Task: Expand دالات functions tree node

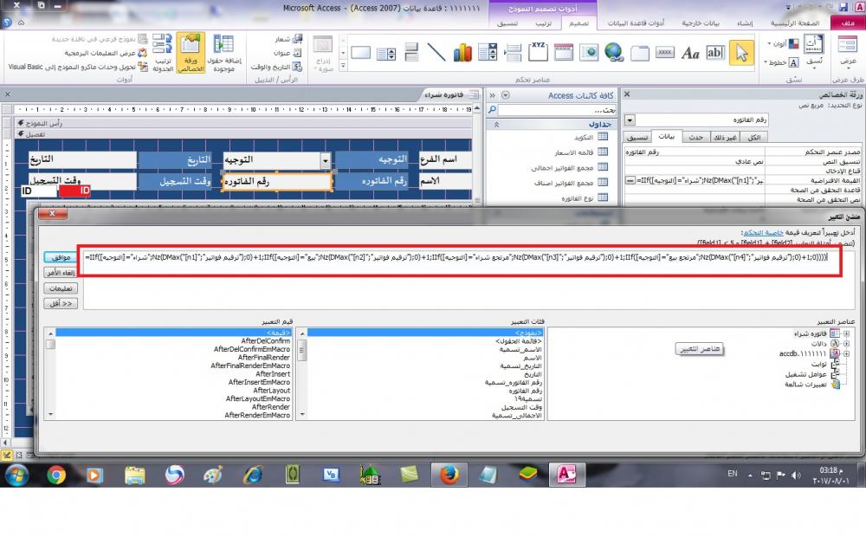Action: 846,344
